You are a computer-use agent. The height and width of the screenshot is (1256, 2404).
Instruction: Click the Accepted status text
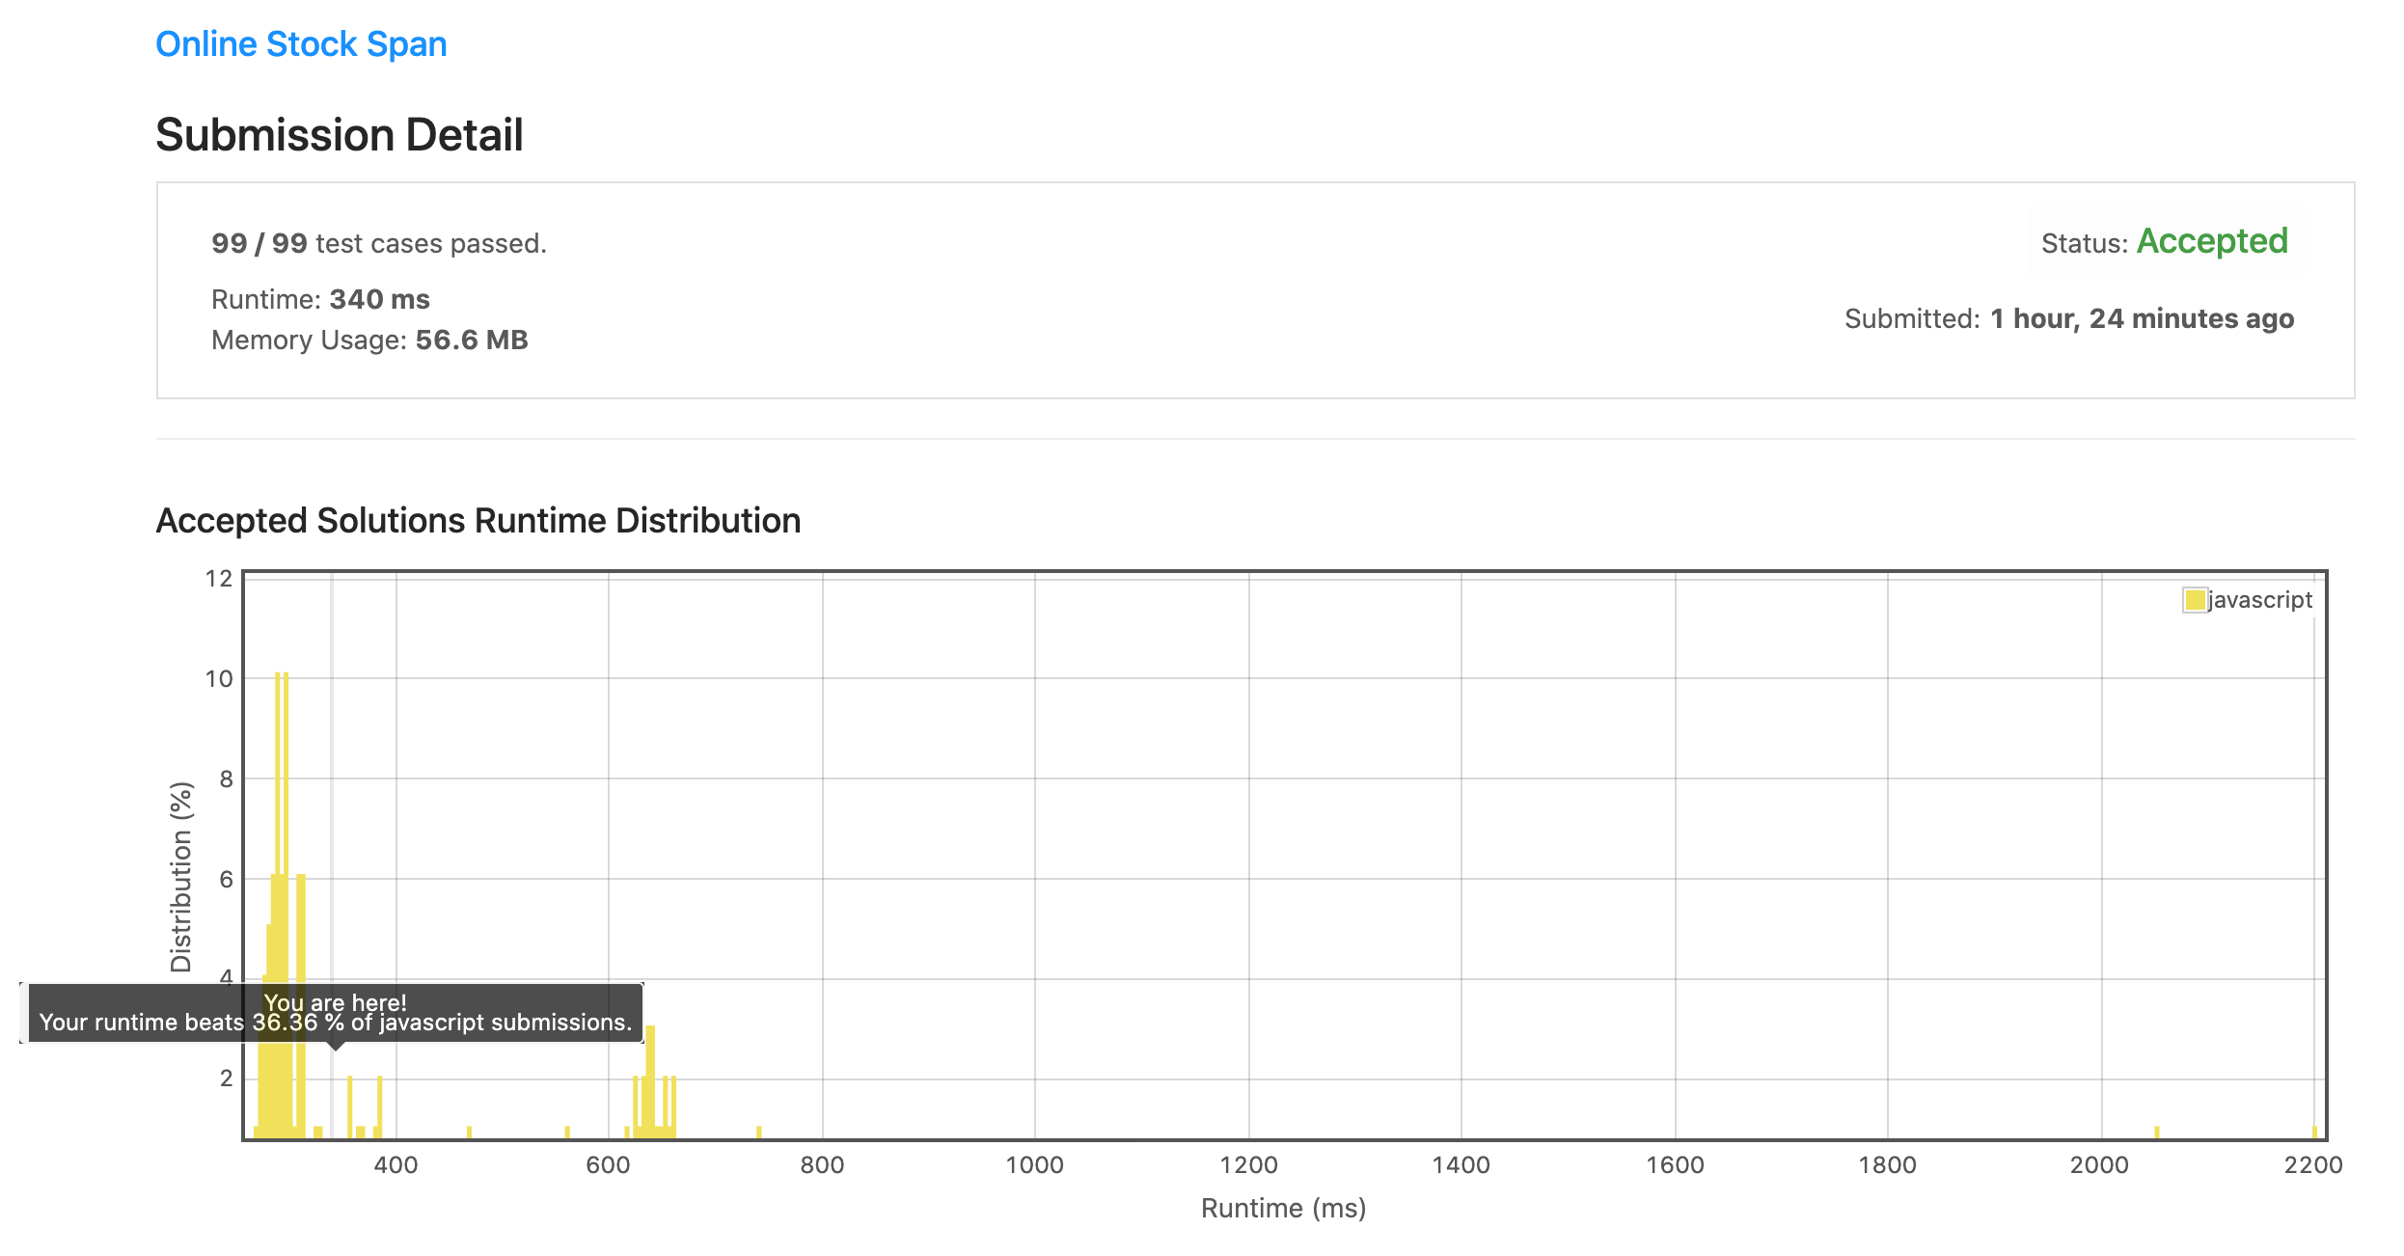(2212, 241)
